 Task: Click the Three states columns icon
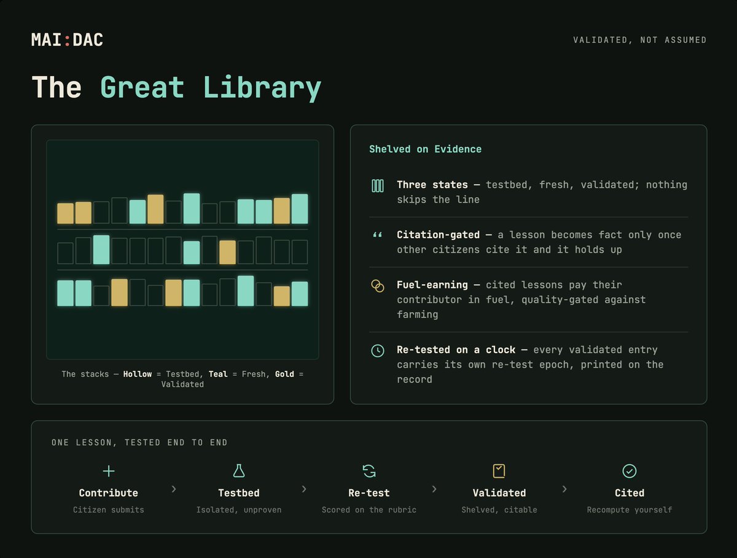[x=378, y=185]
